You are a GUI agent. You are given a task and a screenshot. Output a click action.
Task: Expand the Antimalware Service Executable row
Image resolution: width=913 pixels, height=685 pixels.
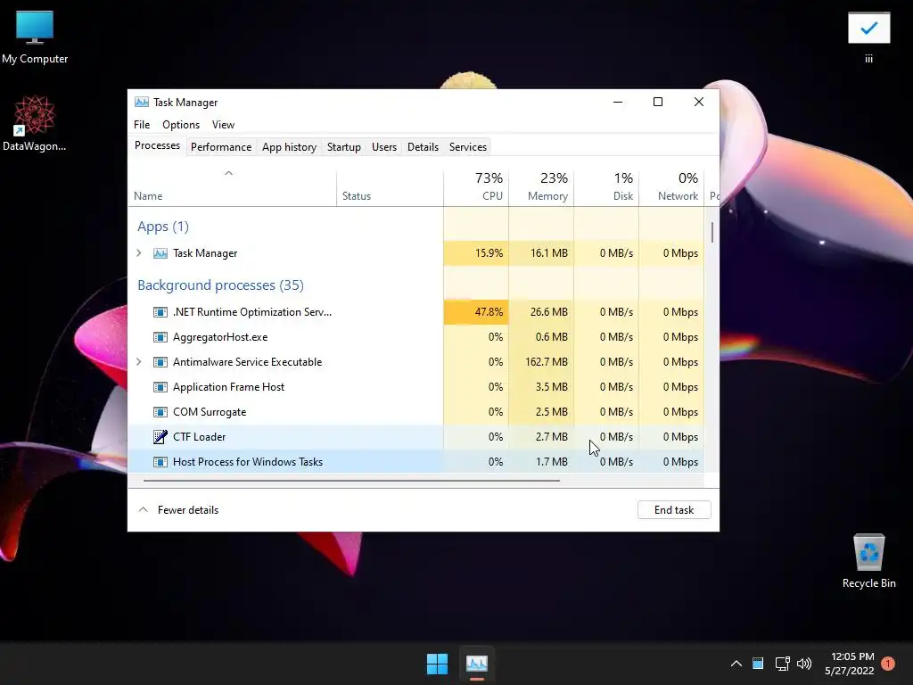(138, 362)
